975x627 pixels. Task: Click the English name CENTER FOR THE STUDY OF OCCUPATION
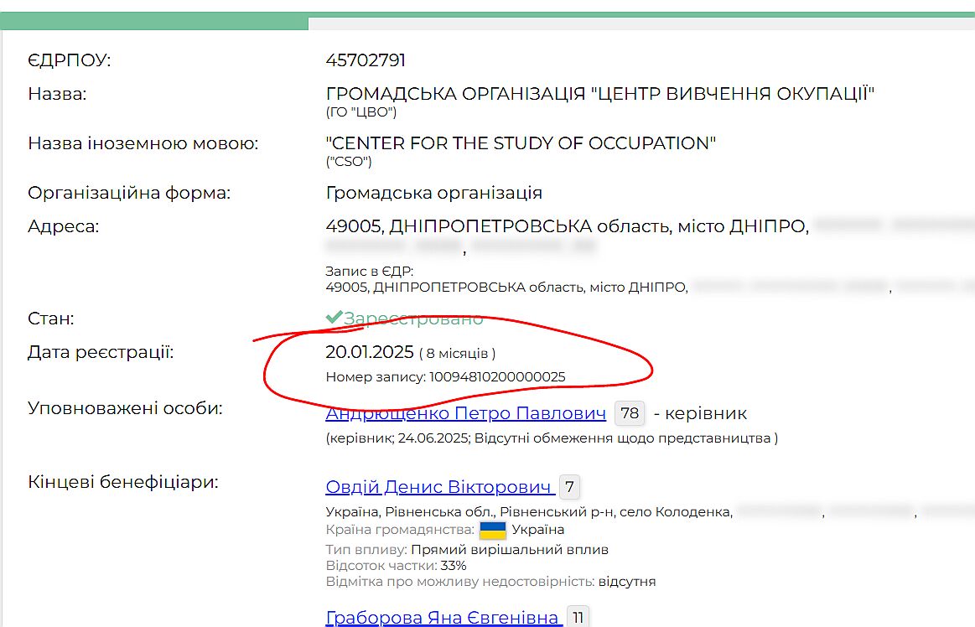(521, 143)
